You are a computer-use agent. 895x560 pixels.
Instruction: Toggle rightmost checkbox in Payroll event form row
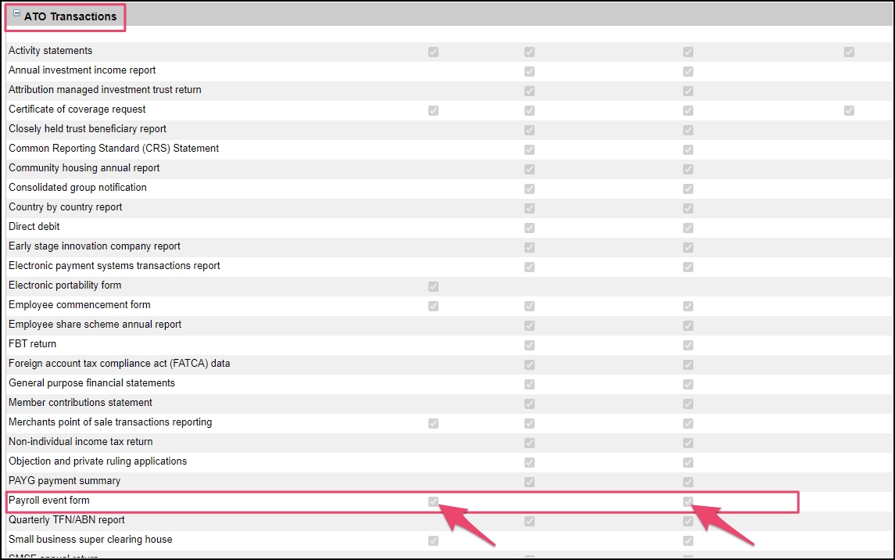[688, 501]
